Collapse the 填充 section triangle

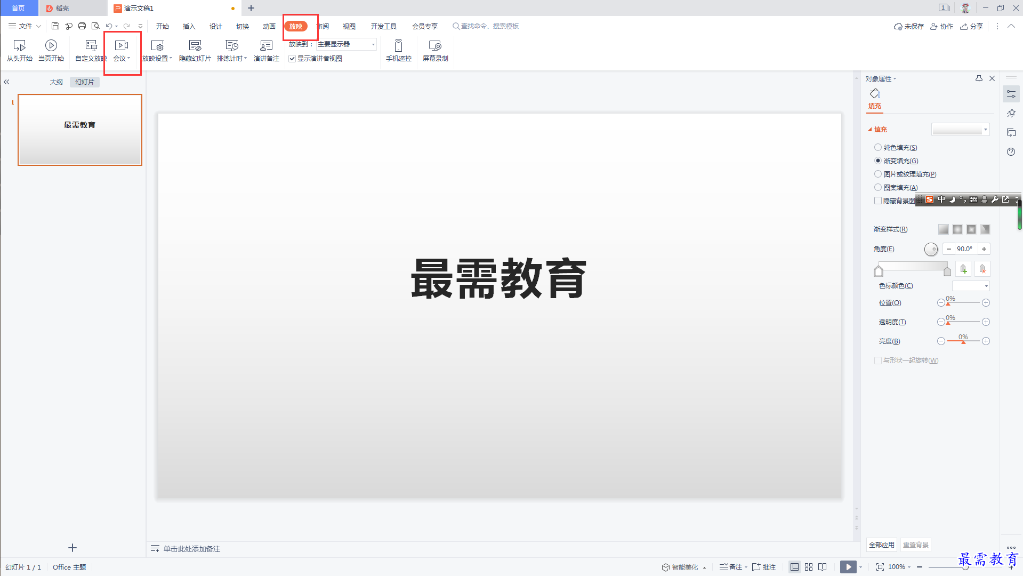point(870,130)
